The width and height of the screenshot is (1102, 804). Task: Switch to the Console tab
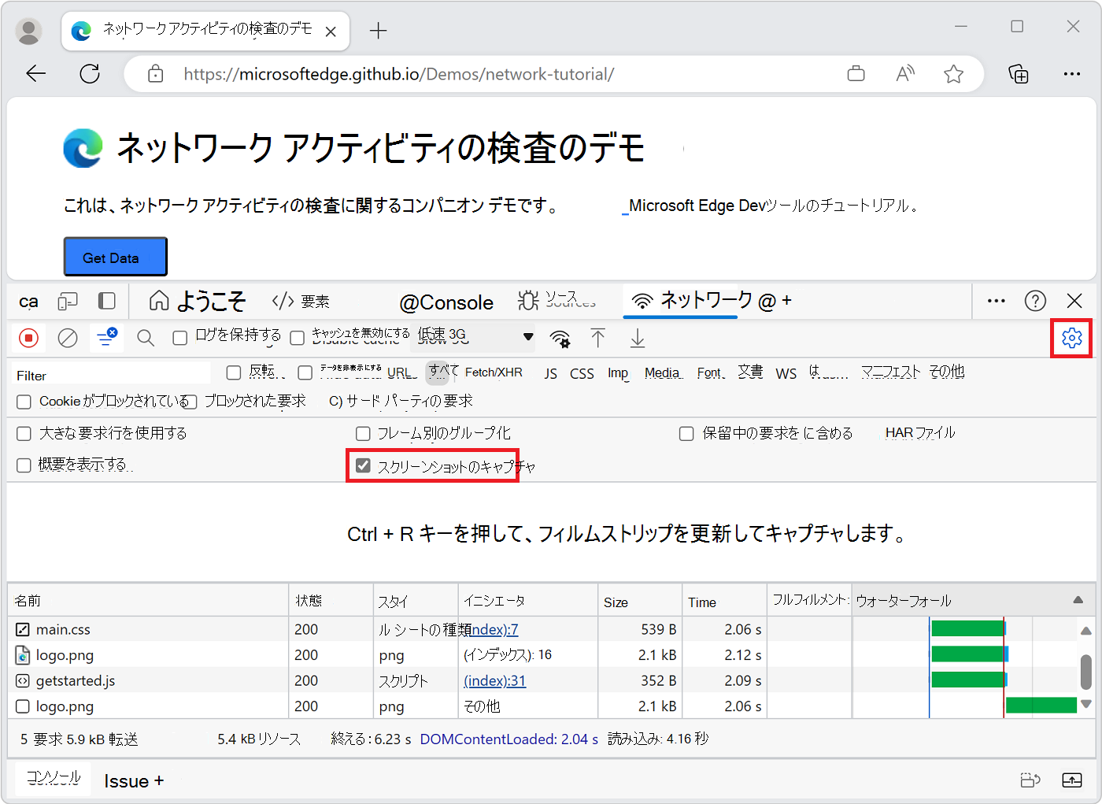[x=446, y=301]
